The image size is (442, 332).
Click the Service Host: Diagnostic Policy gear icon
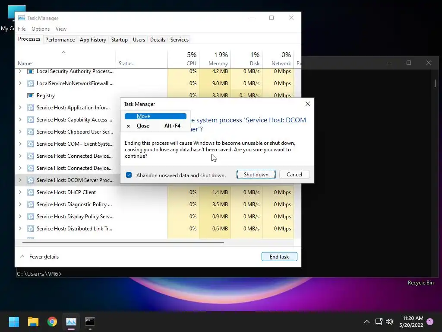pos(31,204)
